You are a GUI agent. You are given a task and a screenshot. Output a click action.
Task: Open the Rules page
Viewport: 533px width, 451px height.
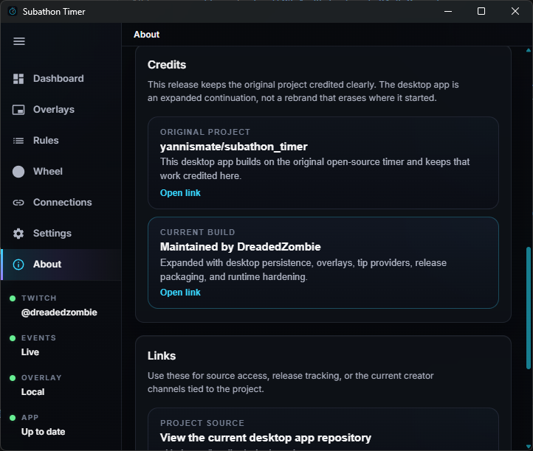pos(61,141)
